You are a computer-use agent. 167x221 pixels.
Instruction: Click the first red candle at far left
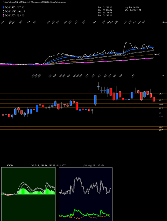[3, 115]
